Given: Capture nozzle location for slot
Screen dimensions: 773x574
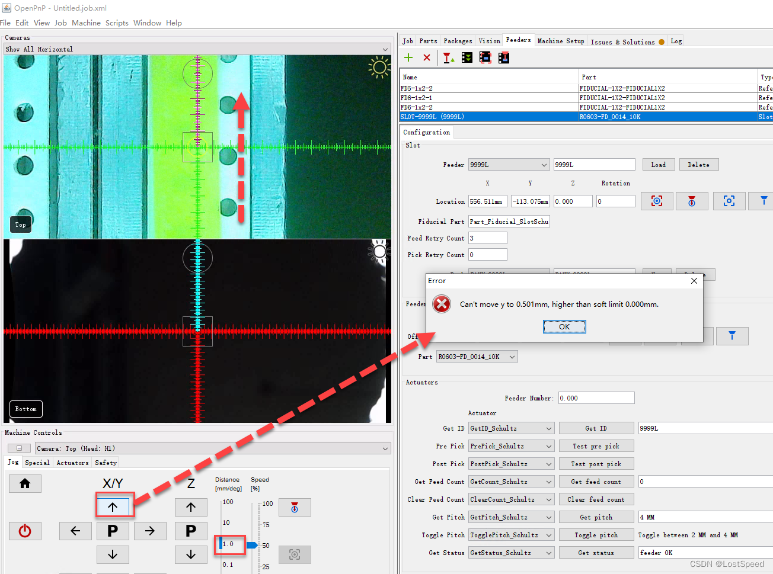Looking at the screenshot, I should point(692,201).
